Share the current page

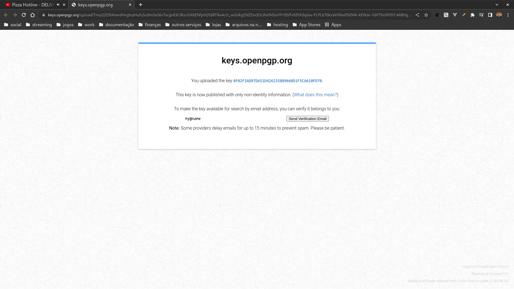(x=417, y=15)
